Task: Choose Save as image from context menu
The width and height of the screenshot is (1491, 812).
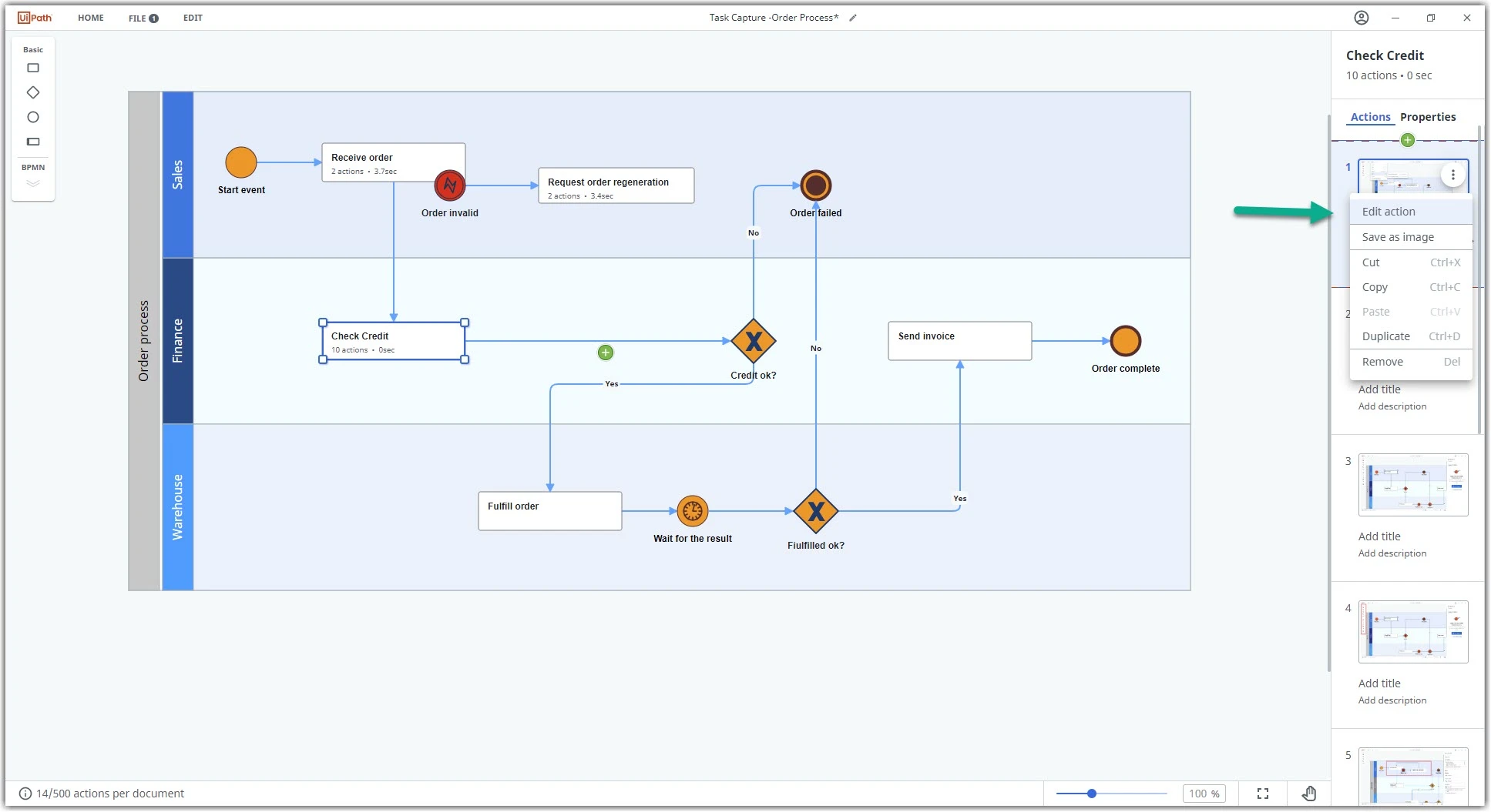Action: pos(1411,237)
